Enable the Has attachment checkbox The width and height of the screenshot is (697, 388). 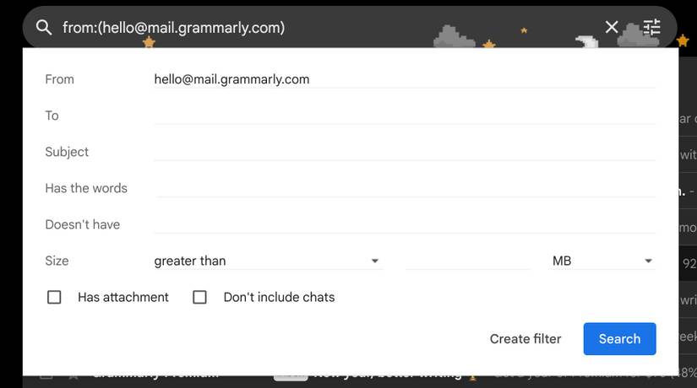tap(54, 297)
